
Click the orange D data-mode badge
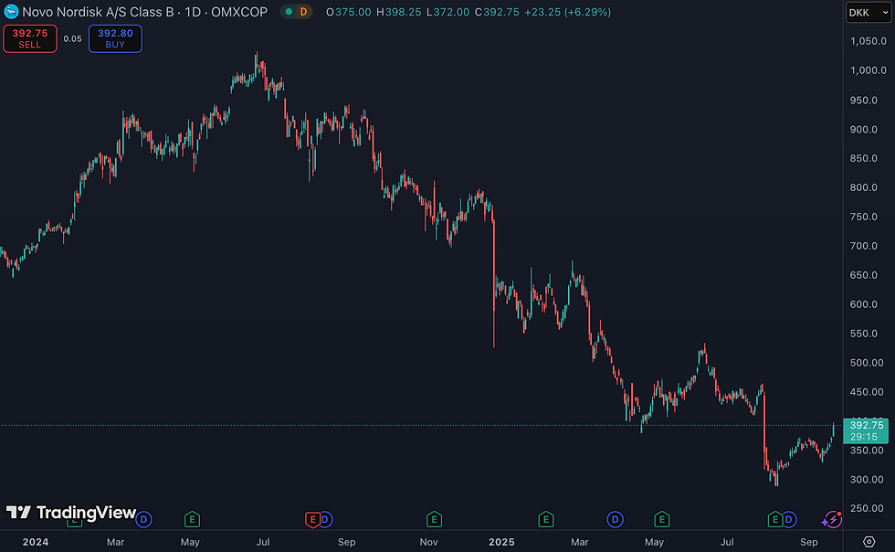303,12
